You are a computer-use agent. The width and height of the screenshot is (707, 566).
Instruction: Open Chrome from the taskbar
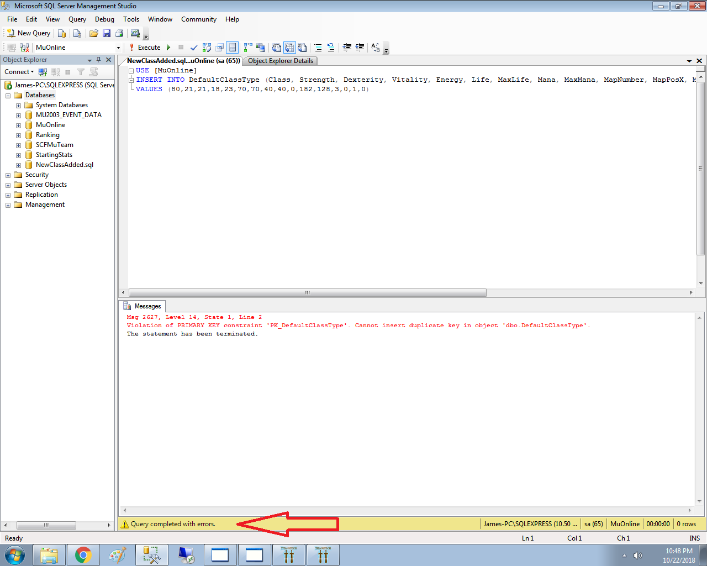(83, 555)
